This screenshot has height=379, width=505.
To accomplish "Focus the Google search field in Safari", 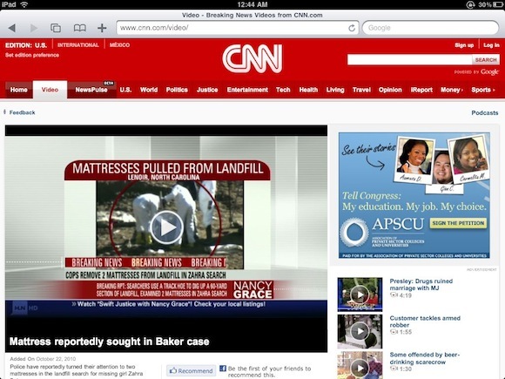I will (x=430, y=28).
